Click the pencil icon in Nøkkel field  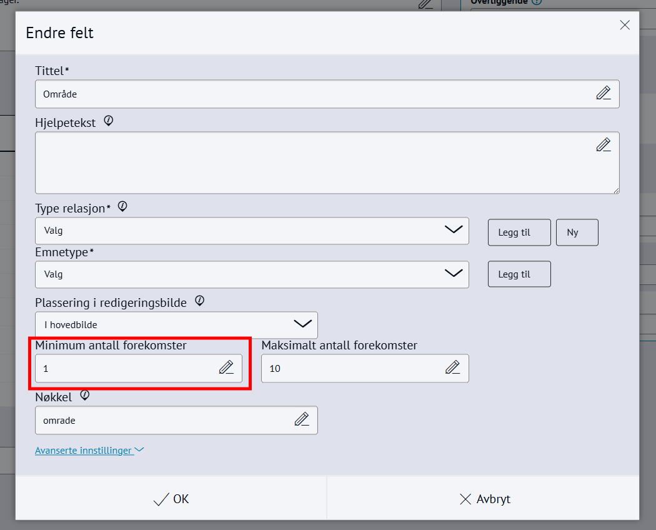click(302, 419)
